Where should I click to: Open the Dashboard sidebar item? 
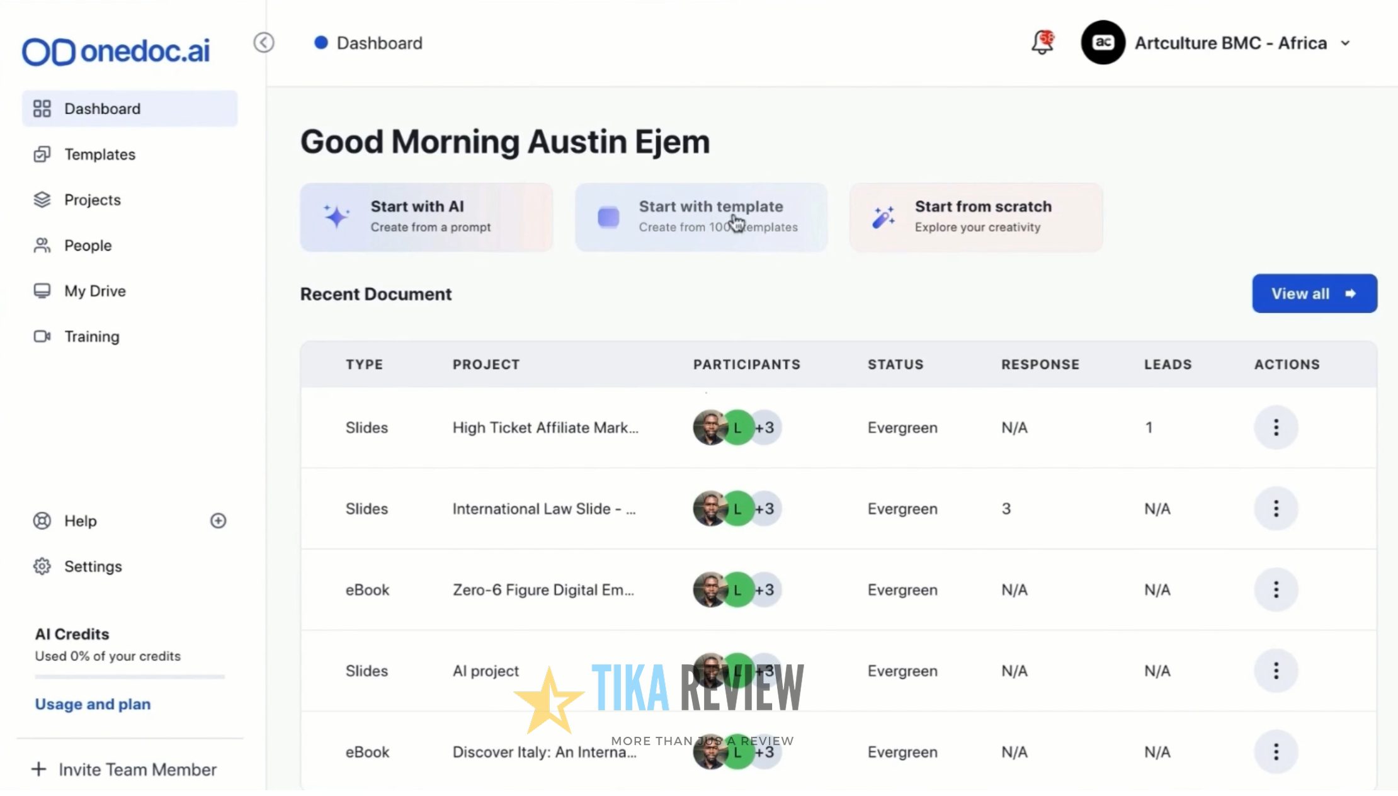click(130, 108)
